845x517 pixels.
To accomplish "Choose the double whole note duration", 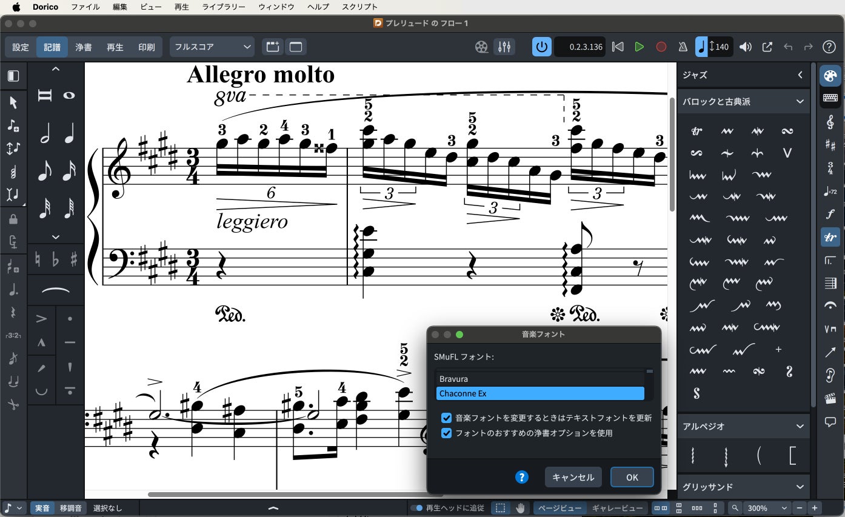I will (45, 95).
